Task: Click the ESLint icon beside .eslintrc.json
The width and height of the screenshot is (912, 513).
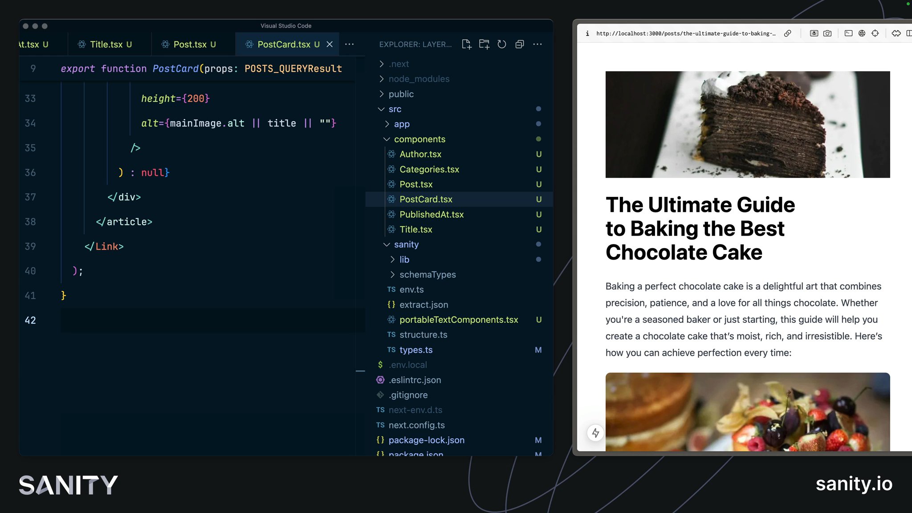Action: [x=380, y=380]
